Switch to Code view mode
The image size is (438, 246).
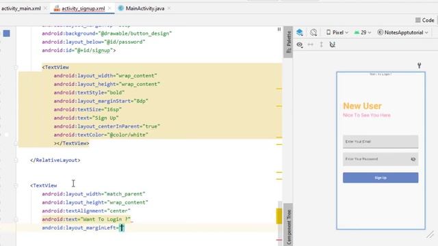coord(424,20)
